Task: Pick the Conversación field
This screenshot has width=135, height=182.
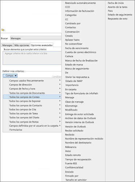Action: pyautogui.click(x=72, y=32)
